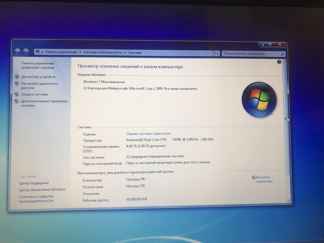Click heading 'Просмотр основных сведений о вашем компьютере'

[130, 66]
